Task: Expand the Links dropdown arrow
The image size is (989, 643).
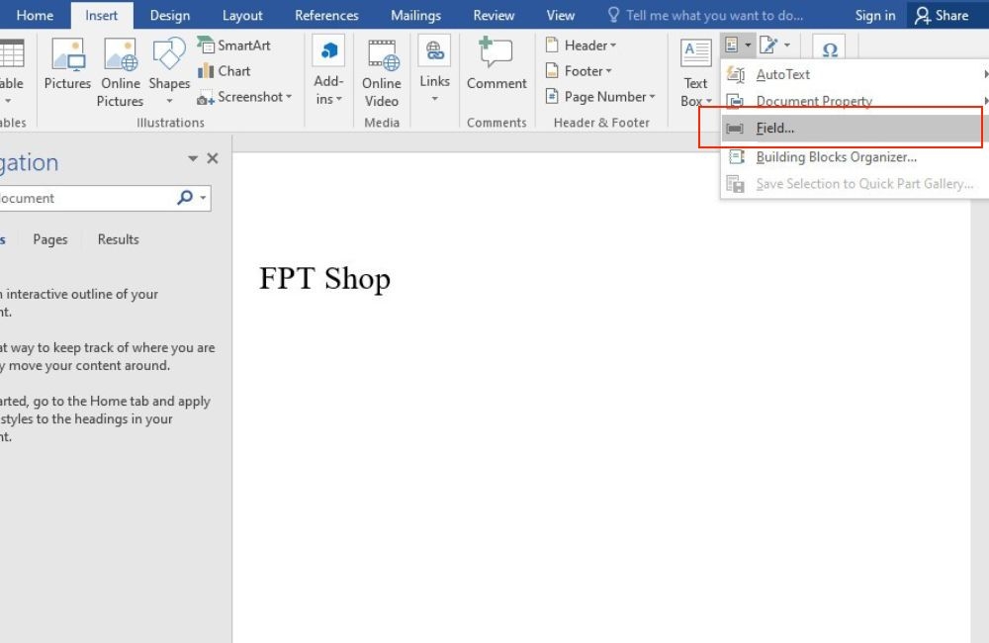Action: click(x=434, y=99)
